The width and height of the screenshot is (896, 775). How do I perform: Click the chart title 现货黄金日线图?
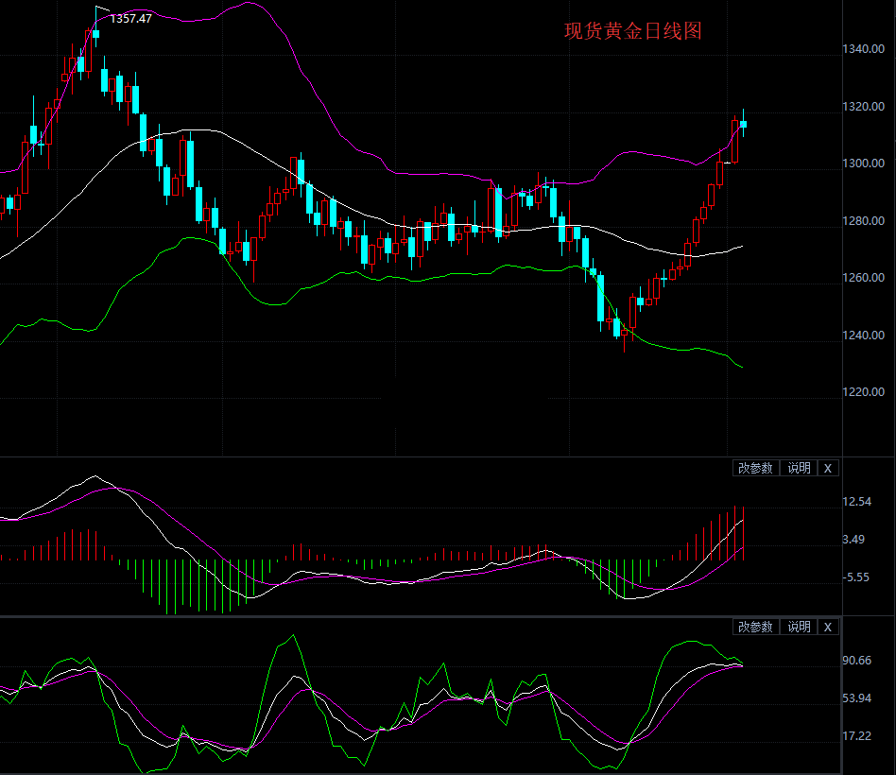click(x=633, y=31)
